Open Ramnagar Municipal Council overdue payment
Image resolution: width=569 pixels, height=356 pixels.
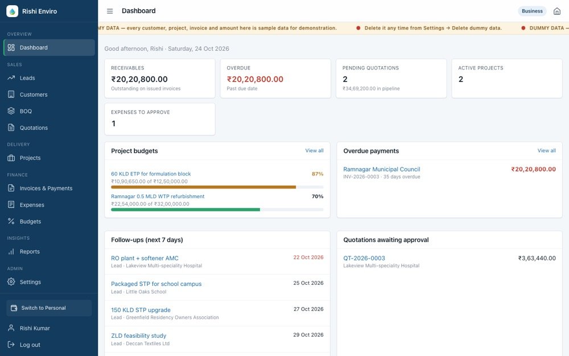click(381, 169)
